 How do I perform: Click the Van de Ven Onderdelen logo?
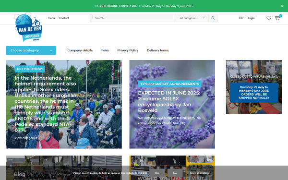pos(28,27)
